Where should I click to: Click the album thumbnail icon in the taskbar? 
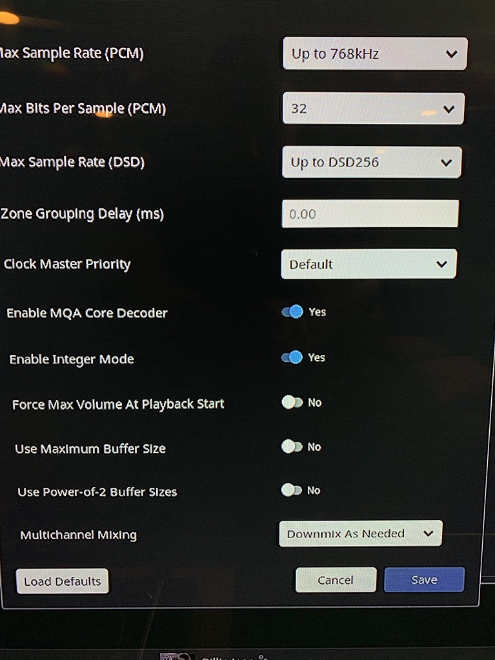(174, 655)
